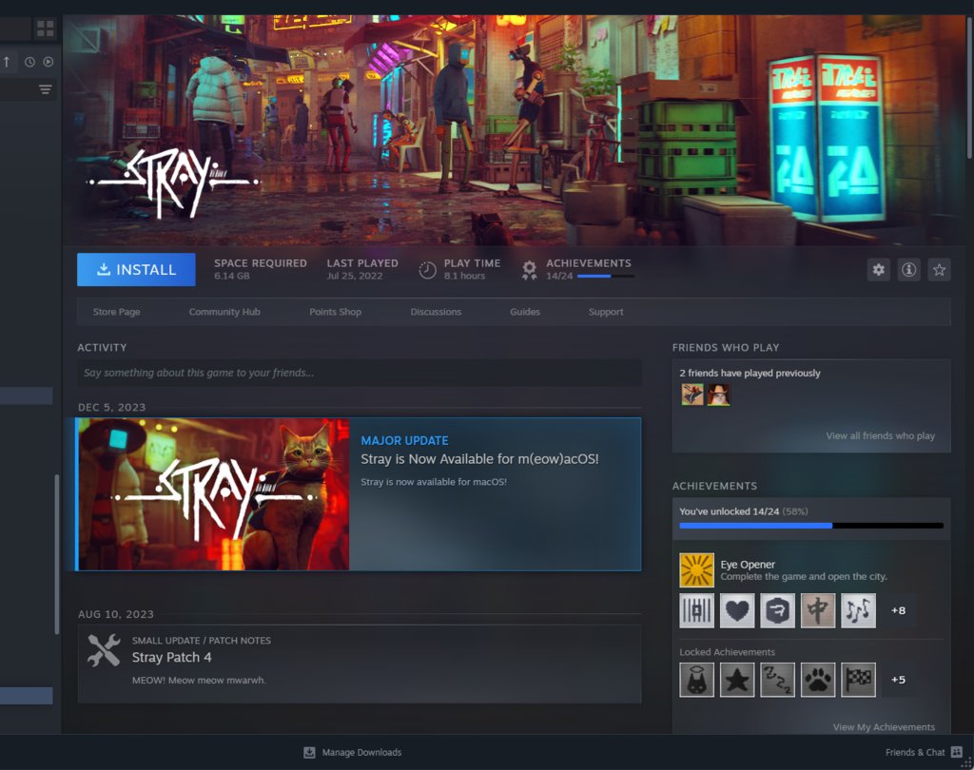Show +5 more locked achievements
974x770 pixels.
[x=898, y=680]
